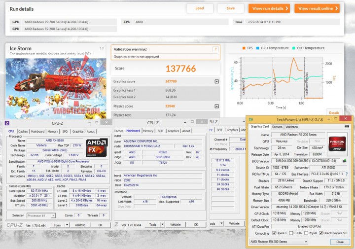Viewport: 355px width, 249px height.
Task: Click the BIOS save chip icon in GPU-Z
Action: click(x=345, y=161)
